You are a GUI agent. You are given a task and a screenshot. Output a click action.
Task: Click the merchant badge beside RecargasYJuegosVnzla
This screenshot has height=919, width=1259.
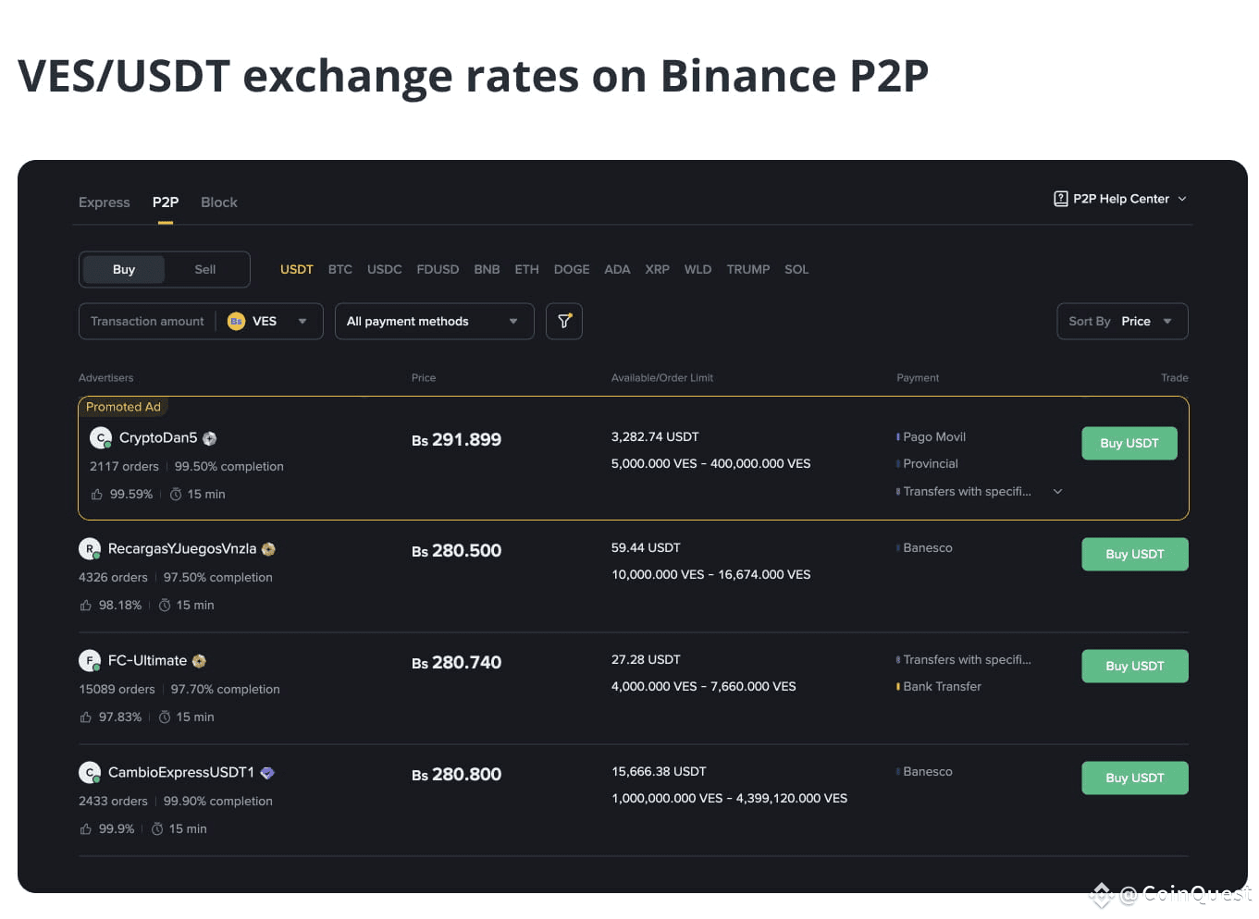click(268, 549)
